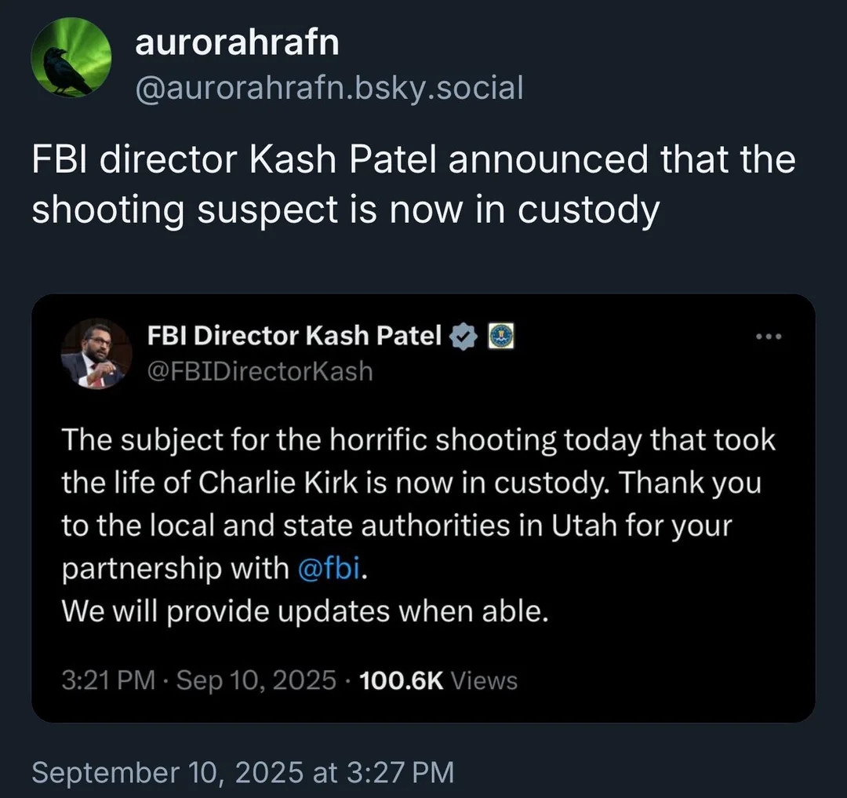This screenshot has height=798, width=847.
Task: Click the "We will provide updates when able" line
Action: (304, 611)
